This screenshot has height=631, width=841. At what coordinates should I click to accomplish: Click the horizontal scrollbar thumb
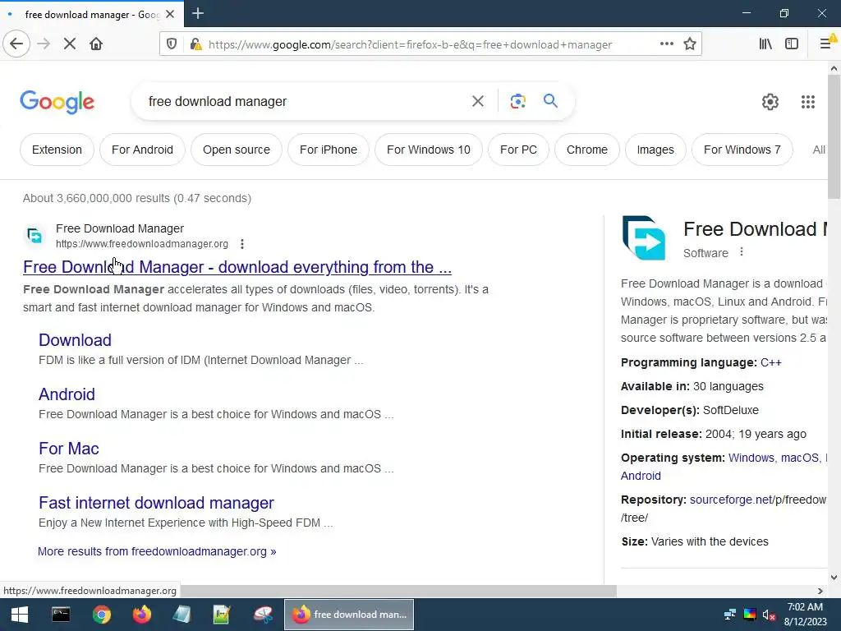pyautogui.click(x=399, y=591)
